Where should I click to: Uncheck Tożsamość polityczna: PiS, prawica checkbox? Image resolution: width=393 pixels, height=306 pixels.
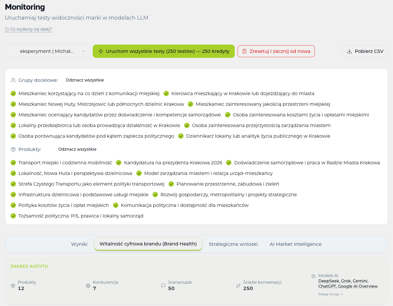pos(13,216)
